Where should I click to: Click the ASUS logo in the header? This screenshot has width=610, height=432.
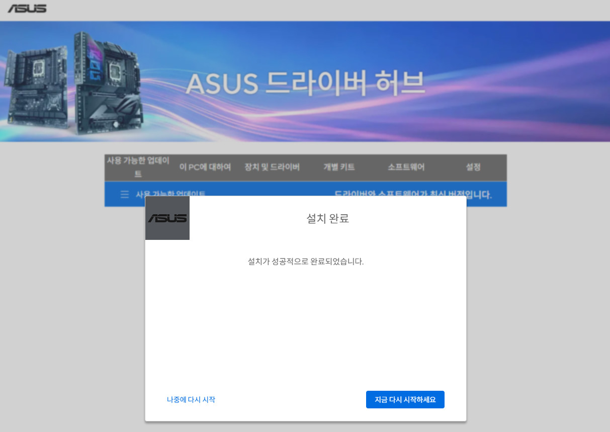click(27, 9)
